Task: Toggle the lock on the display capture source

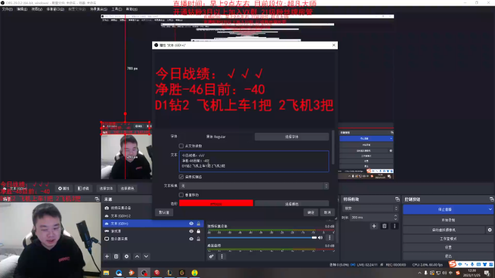Action: (x=199, y=239)
